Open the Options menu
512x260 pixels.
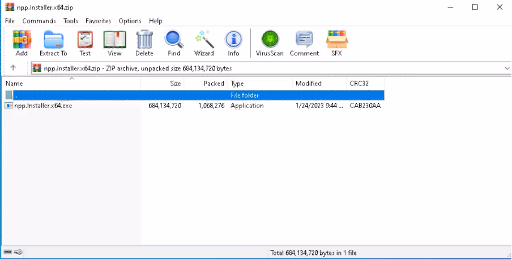(130, 21)
